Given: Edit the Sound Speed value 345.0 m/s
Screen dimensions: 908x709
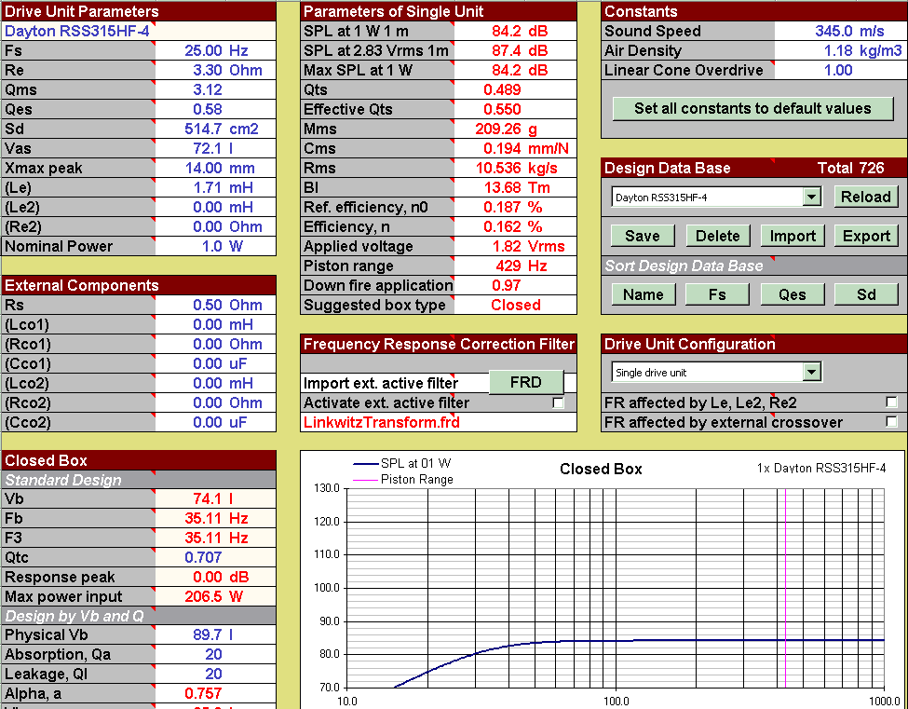Looking at the screenshot, I should coord(840,31).
